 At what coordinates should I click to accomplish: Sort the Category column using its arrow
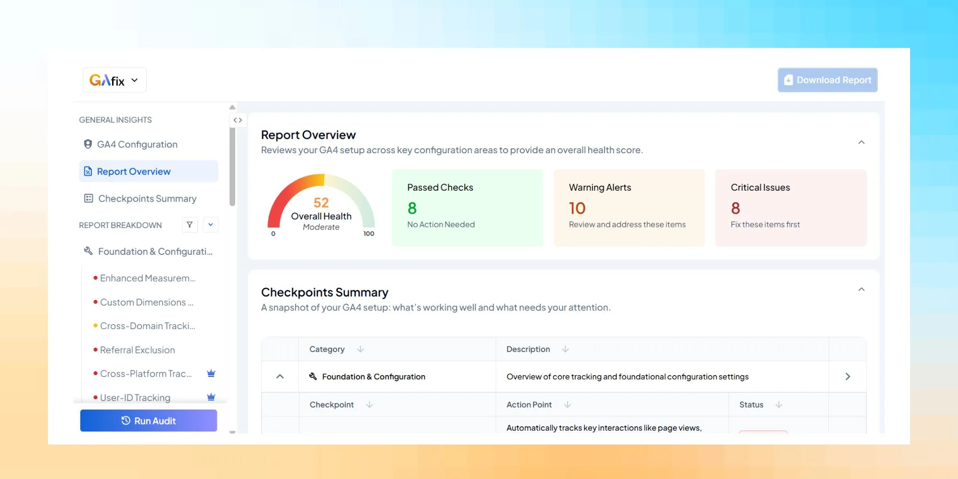tap(360, 349)
